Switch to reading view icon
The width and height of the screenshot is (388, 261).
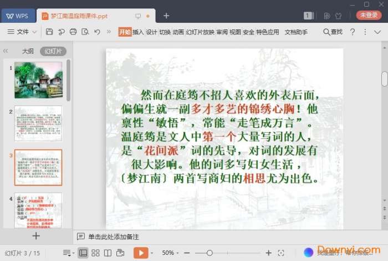click(x=108, y=253)
